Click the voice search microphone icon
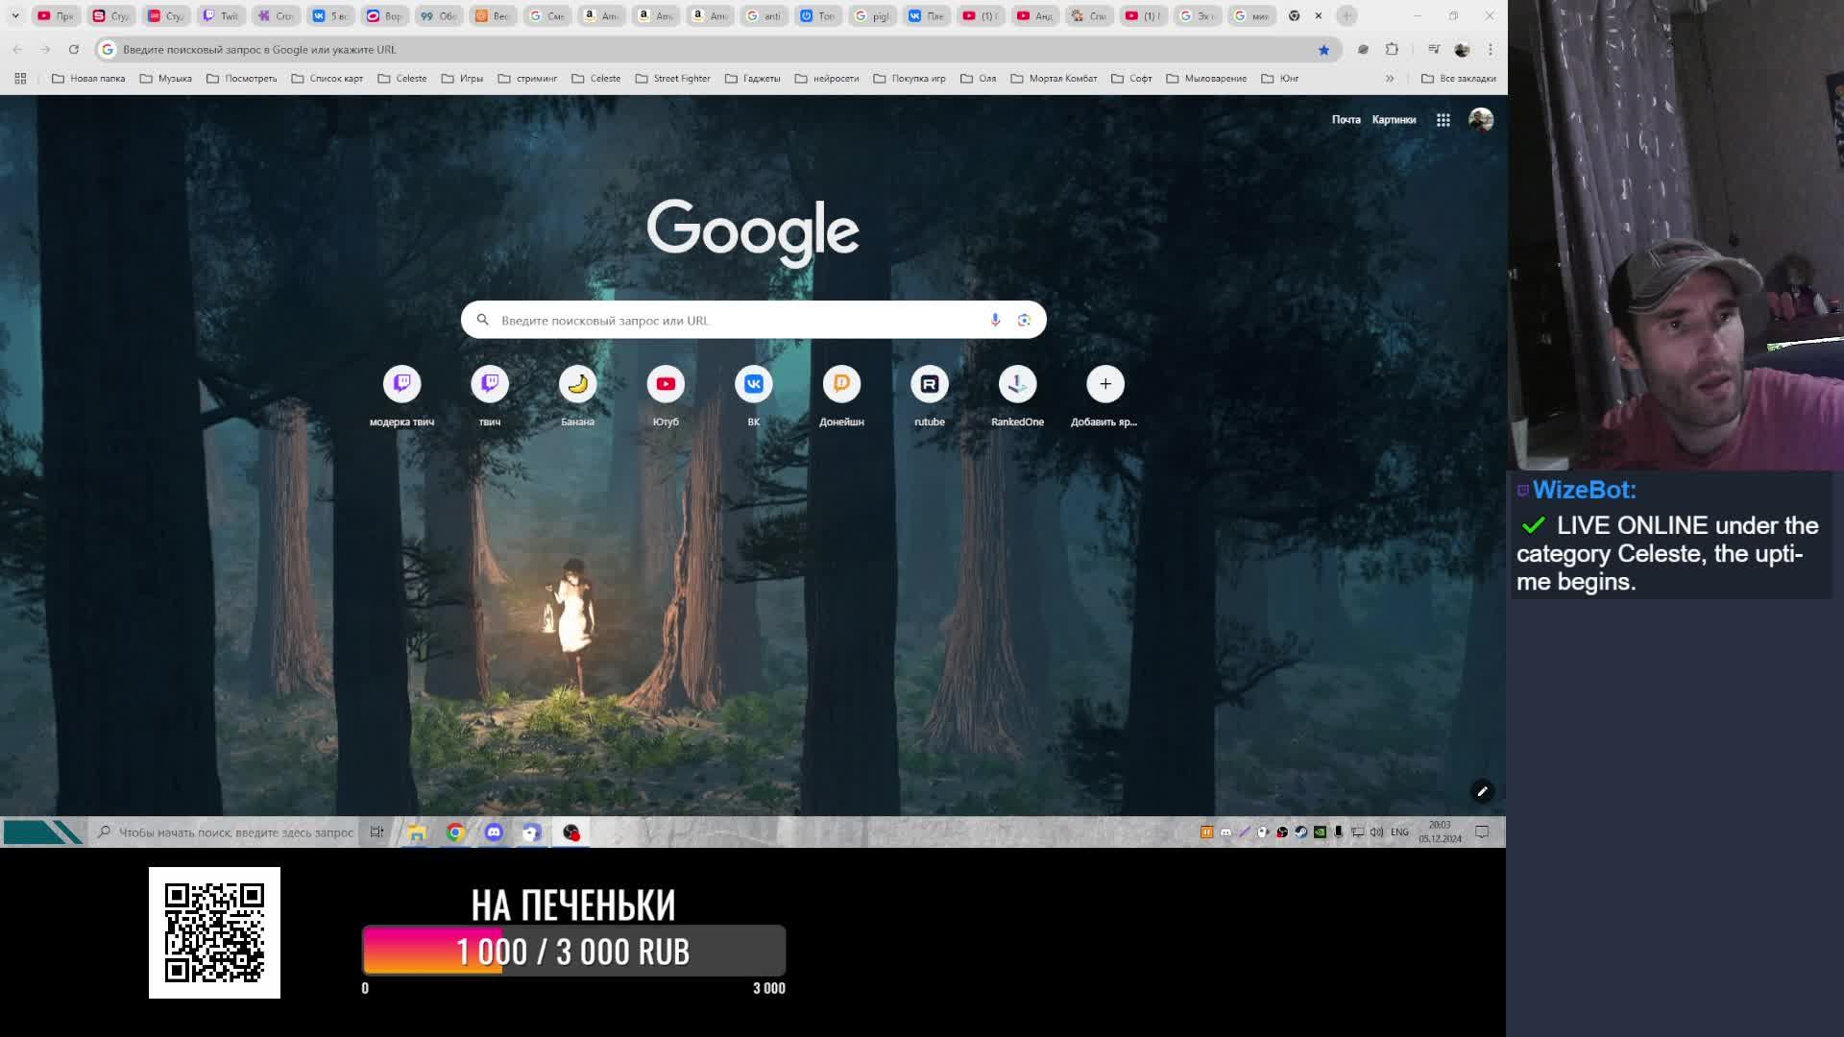Screen dimensions: 1844x1037 pyautogui.click(x=995, y=320)
